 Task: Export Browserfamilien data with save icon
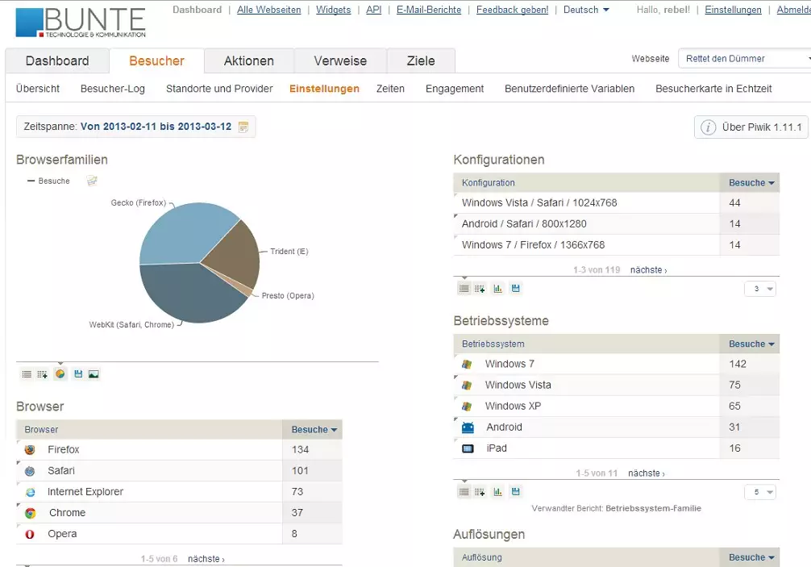(x=78, y=374)
